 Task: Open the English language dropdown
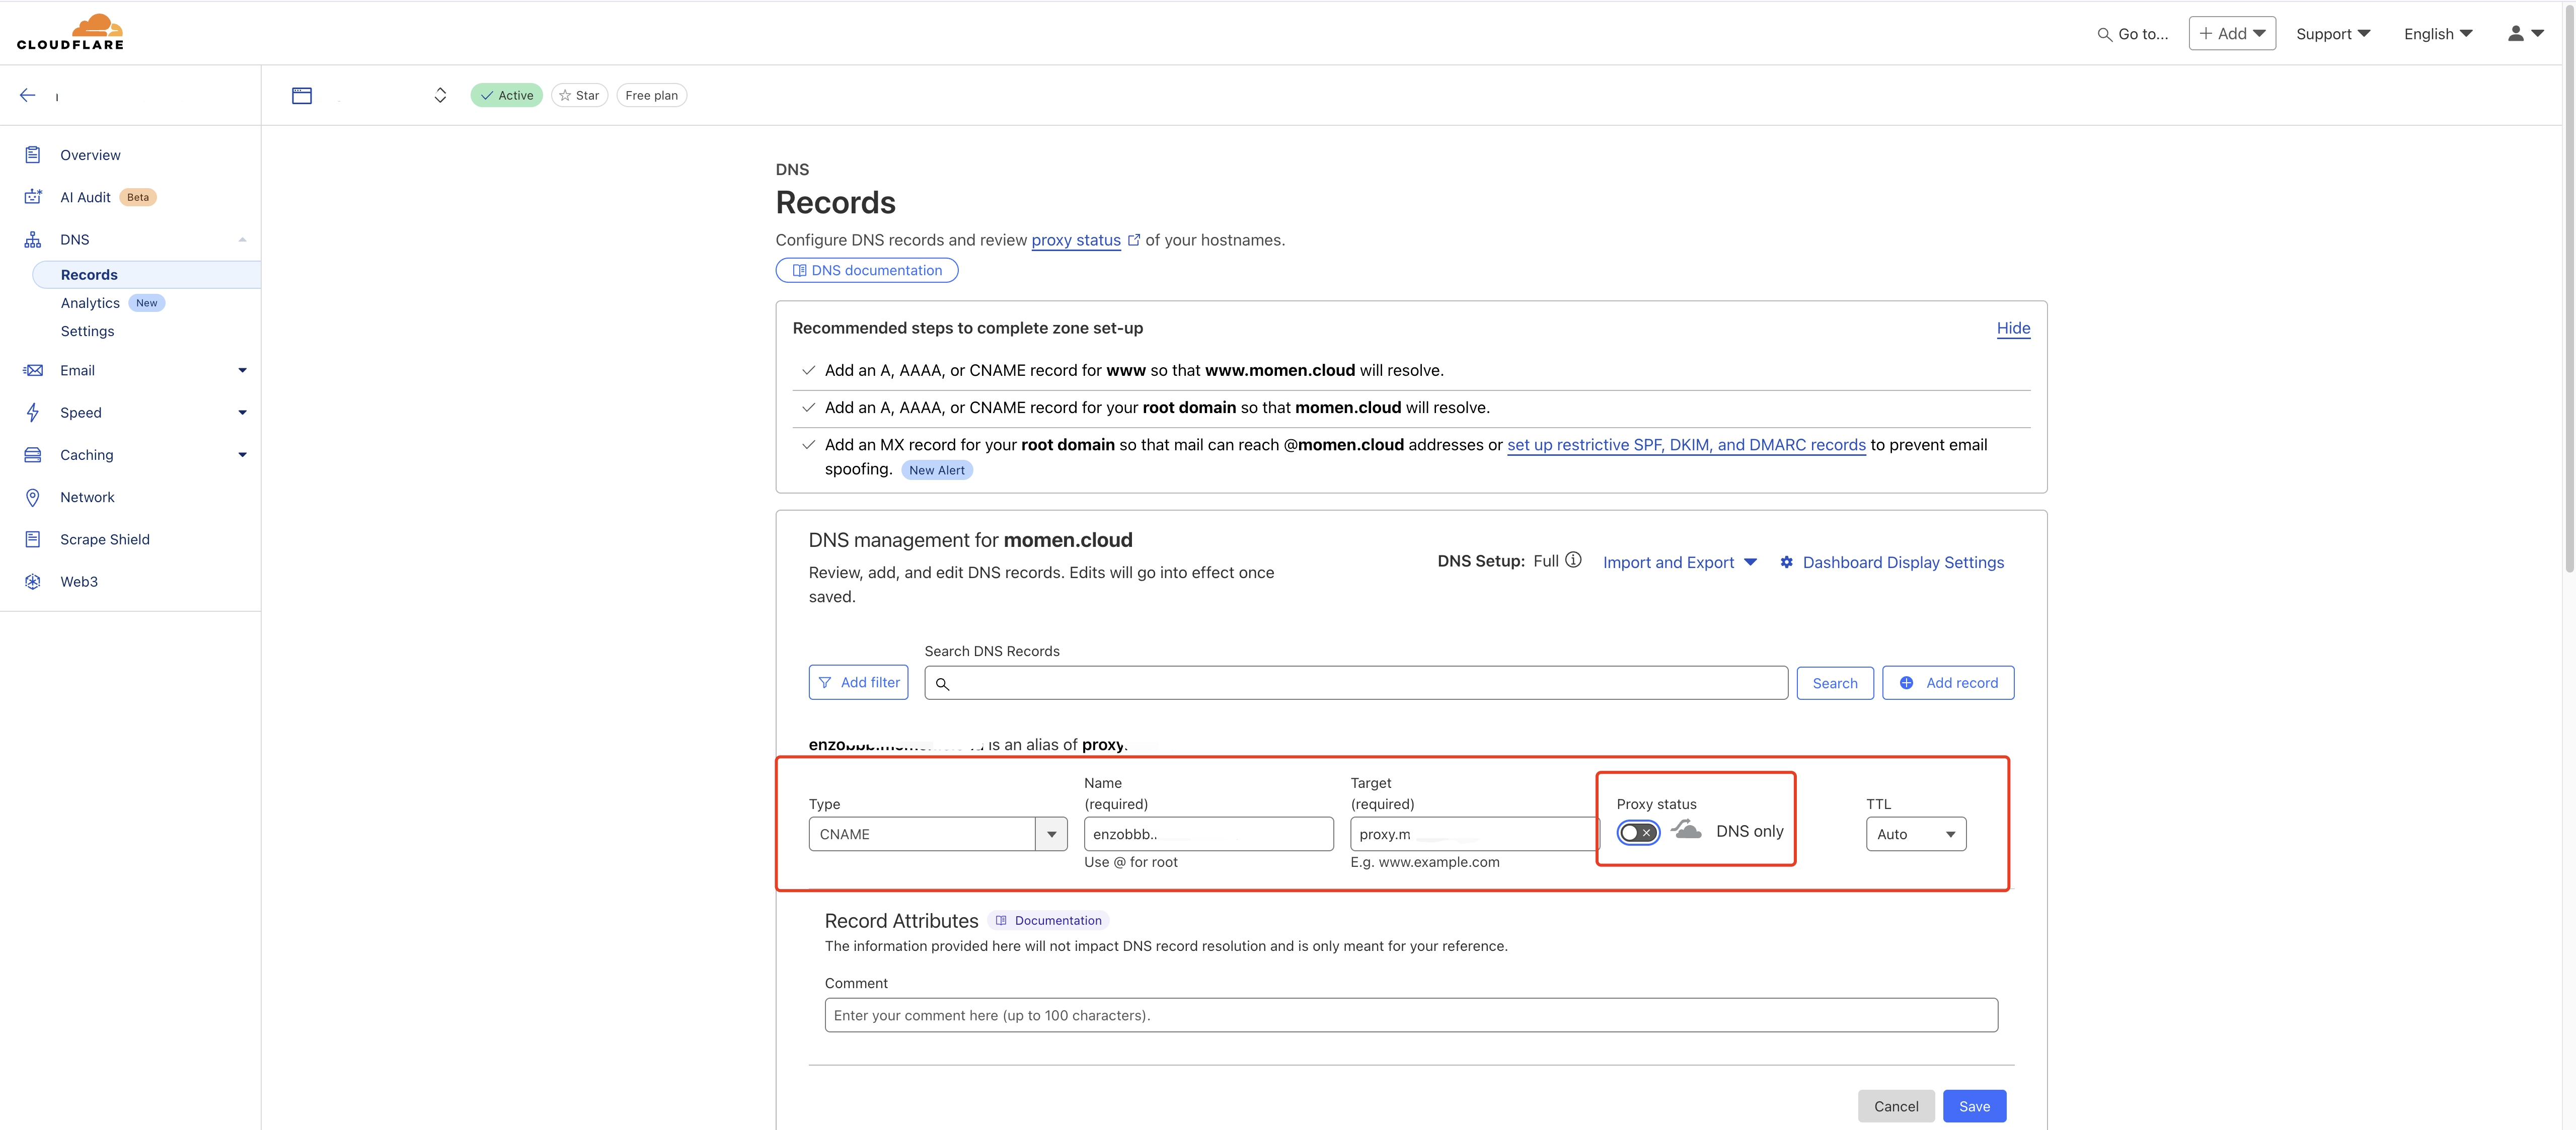click(2438, 34)
